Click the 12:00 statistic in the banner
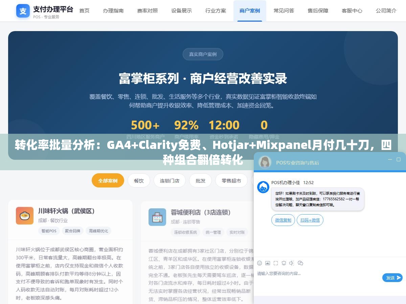Image resolution: width=406 pixels, height=304 pixels. pos(224,125)
